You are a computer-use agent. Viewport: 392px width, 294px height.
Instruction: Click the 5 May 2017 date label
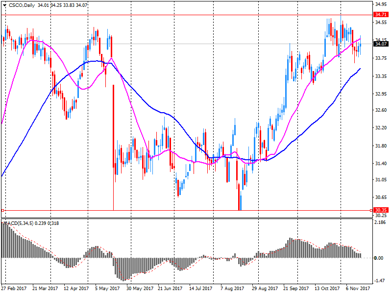[x=107, y=289]
